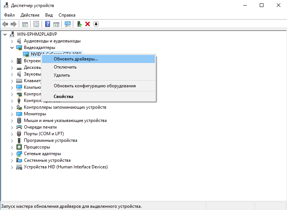Click the red X Uninstall device icon
The width and height of the screenshot is (287, 210).
[x=88, y=24]
